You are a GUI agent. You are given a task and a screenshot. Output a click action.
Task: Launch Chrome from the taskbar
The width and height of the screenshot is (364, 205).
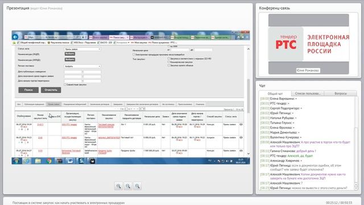49,161
